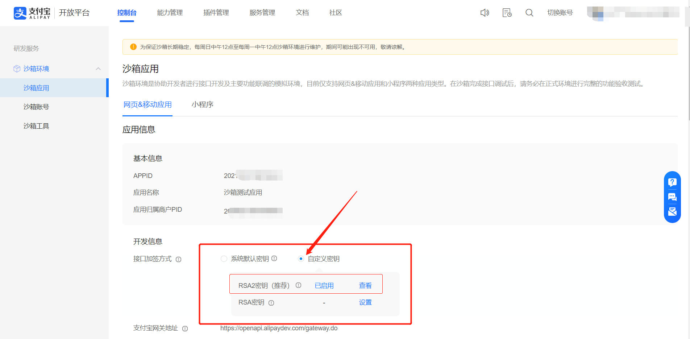
Task: Switch to the 网页&移动应用 tab
Action: coord(147,104)
